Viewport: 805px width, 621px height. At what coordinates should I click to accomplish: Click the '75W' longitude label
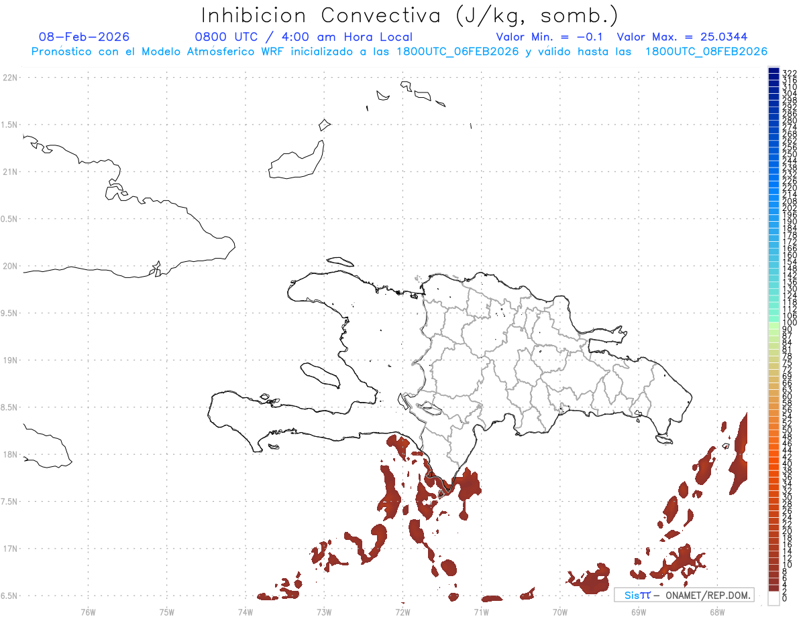[x=166, y=611]
